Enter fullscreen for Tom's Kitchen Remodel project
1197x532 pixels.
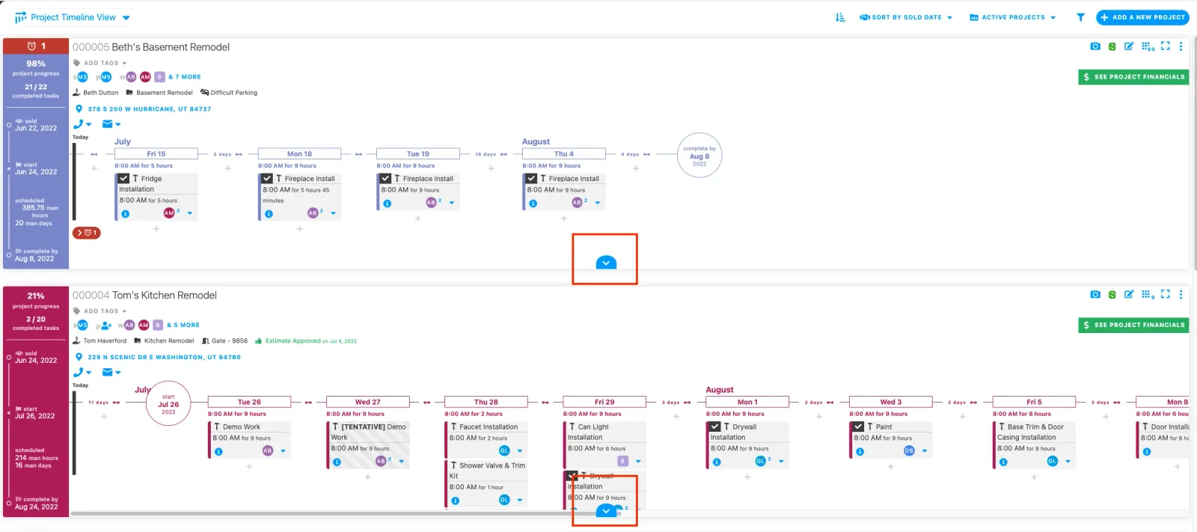1165,294
